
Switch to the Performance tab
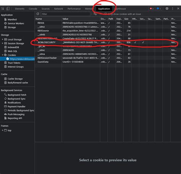[x=74, y=9]
